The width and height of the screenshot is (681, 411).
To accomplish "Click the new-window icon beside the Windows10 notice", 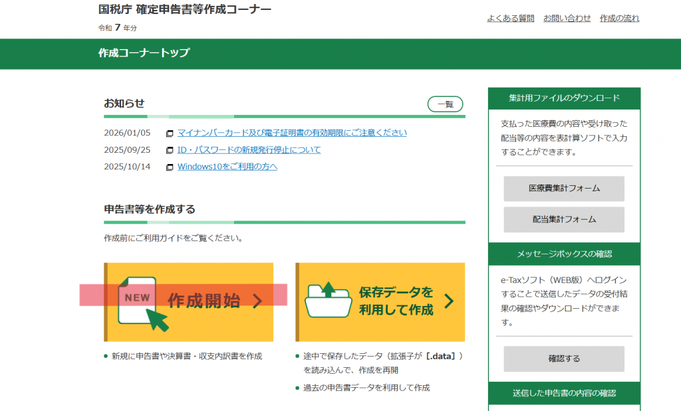I will click(x=170, y=167).
